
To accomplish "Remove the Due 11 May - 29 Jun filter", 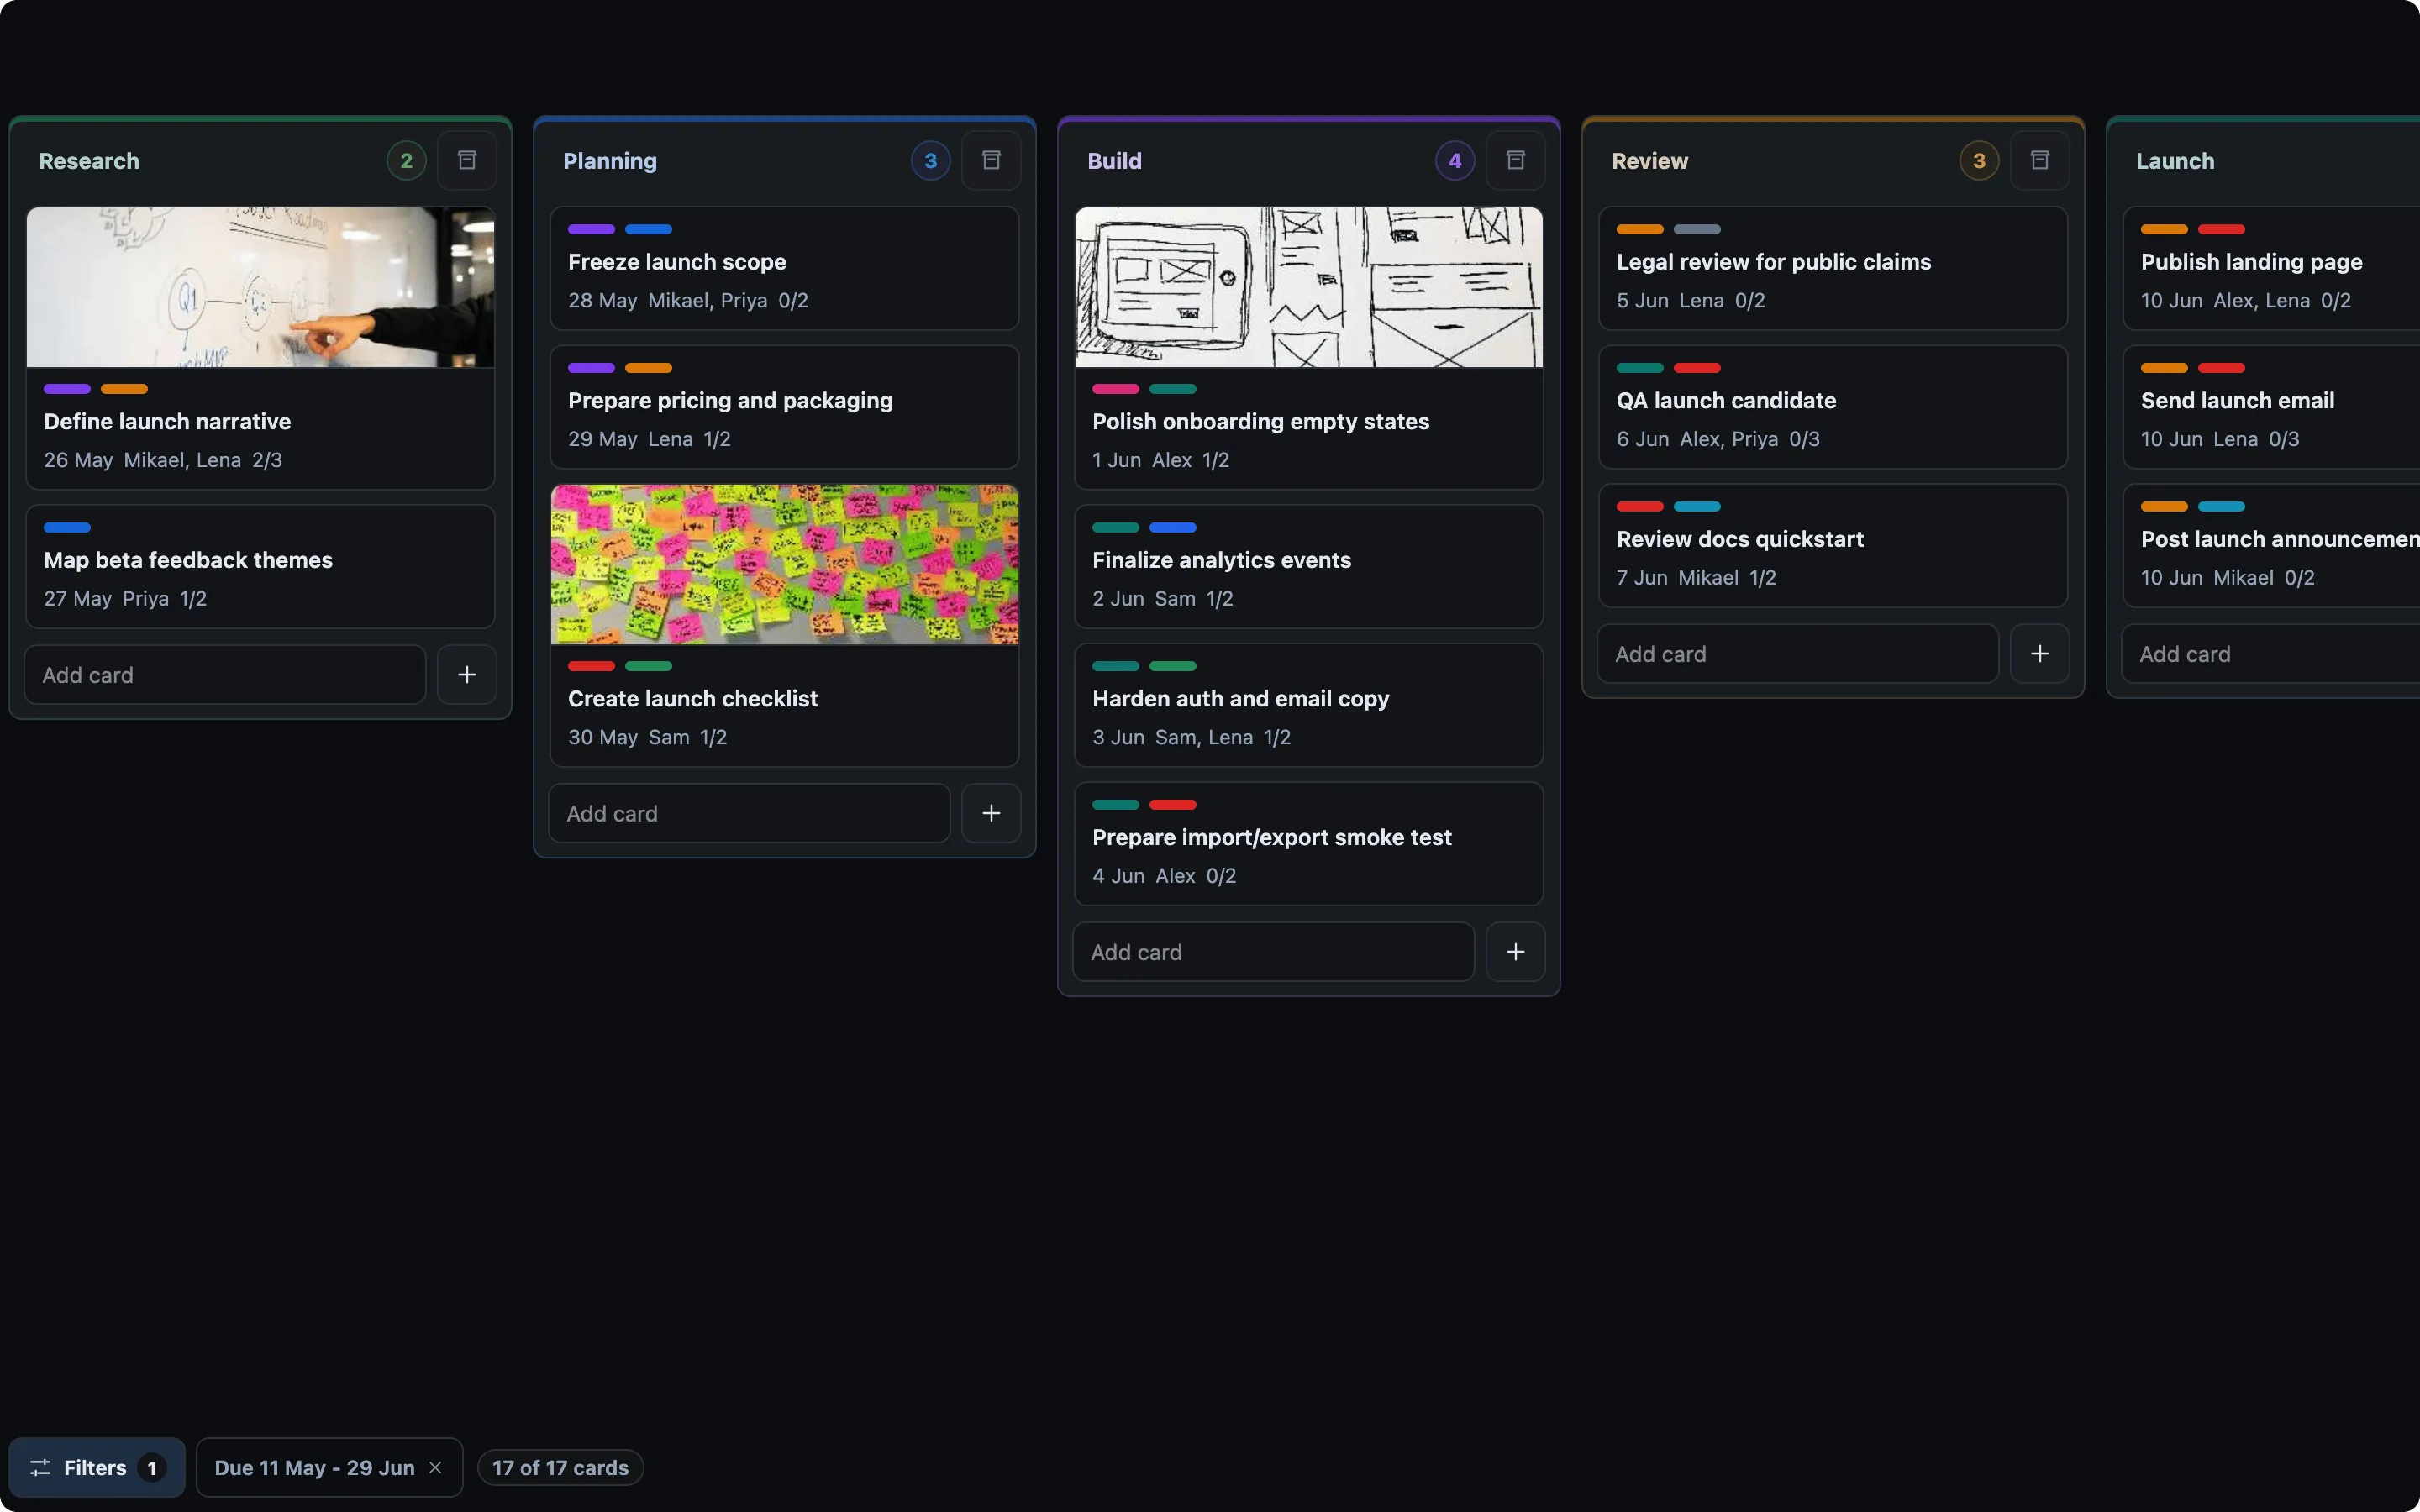I will pos(435,1467).
